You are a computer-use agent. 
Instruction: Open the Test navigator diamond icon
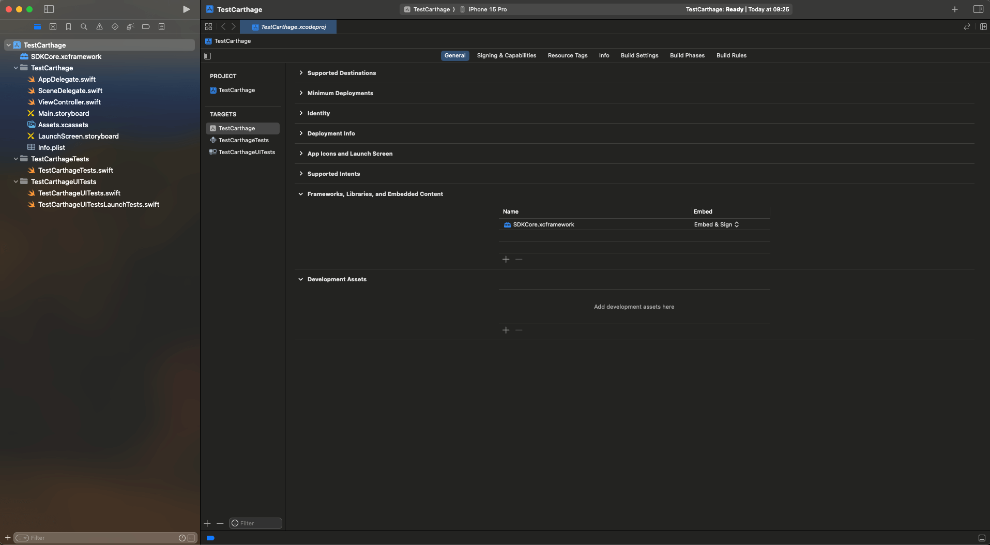[x=115, y=27]
